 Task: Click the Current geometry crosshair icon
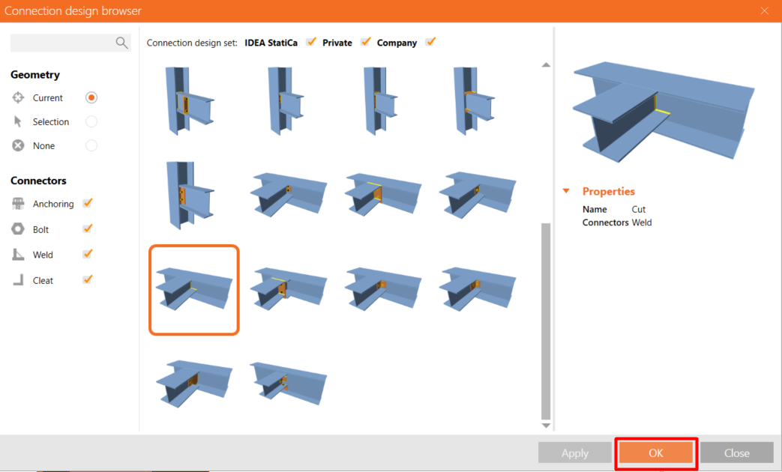point(18,97)
